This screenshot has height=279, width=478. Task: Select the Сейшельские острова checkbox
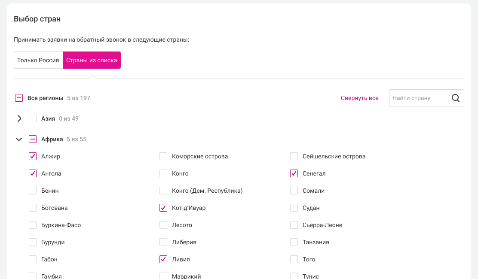tap(294, 156)
